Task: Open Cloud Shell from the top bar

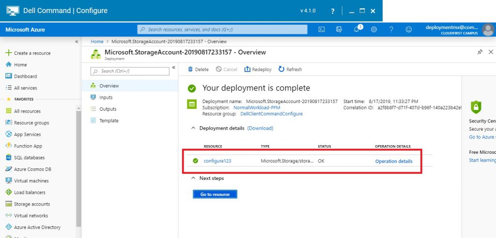Action: pos(322,30)
